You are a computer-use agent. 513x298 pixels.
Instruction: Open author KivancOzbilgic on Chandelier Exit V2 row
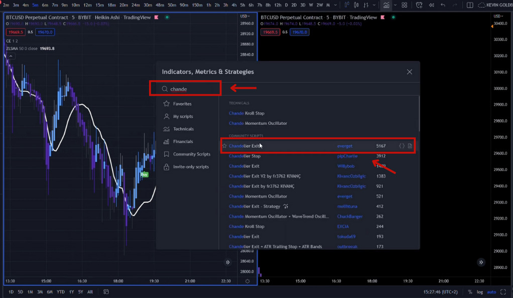pos(351,176)
